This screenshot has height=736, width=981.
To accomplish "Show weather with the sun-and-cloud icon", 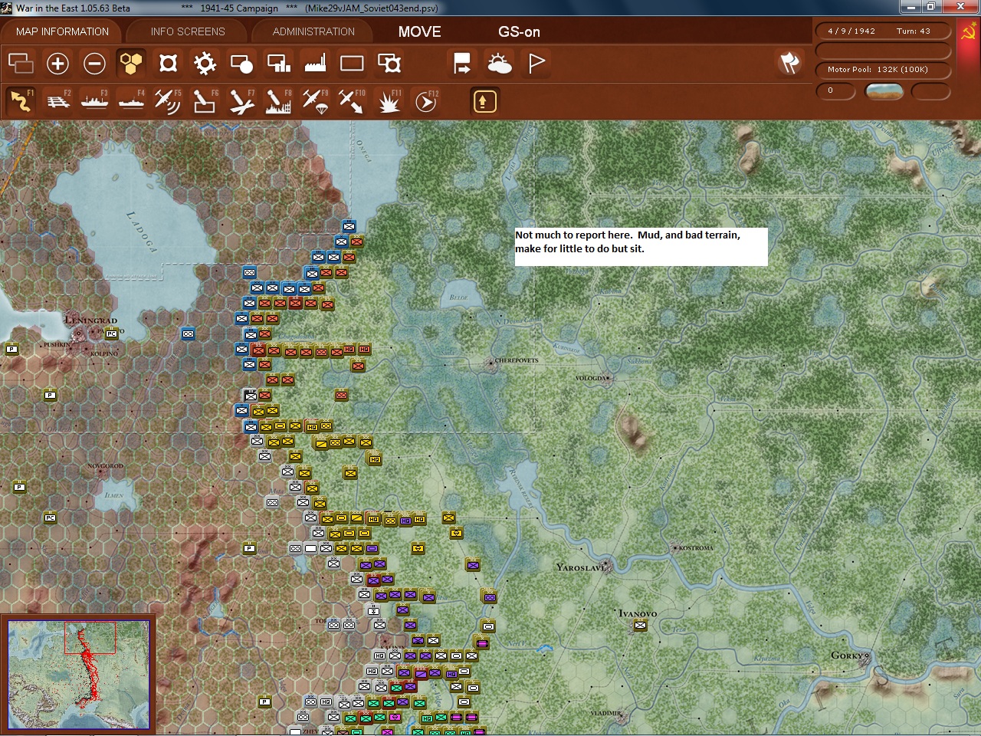I will [500, 63].
